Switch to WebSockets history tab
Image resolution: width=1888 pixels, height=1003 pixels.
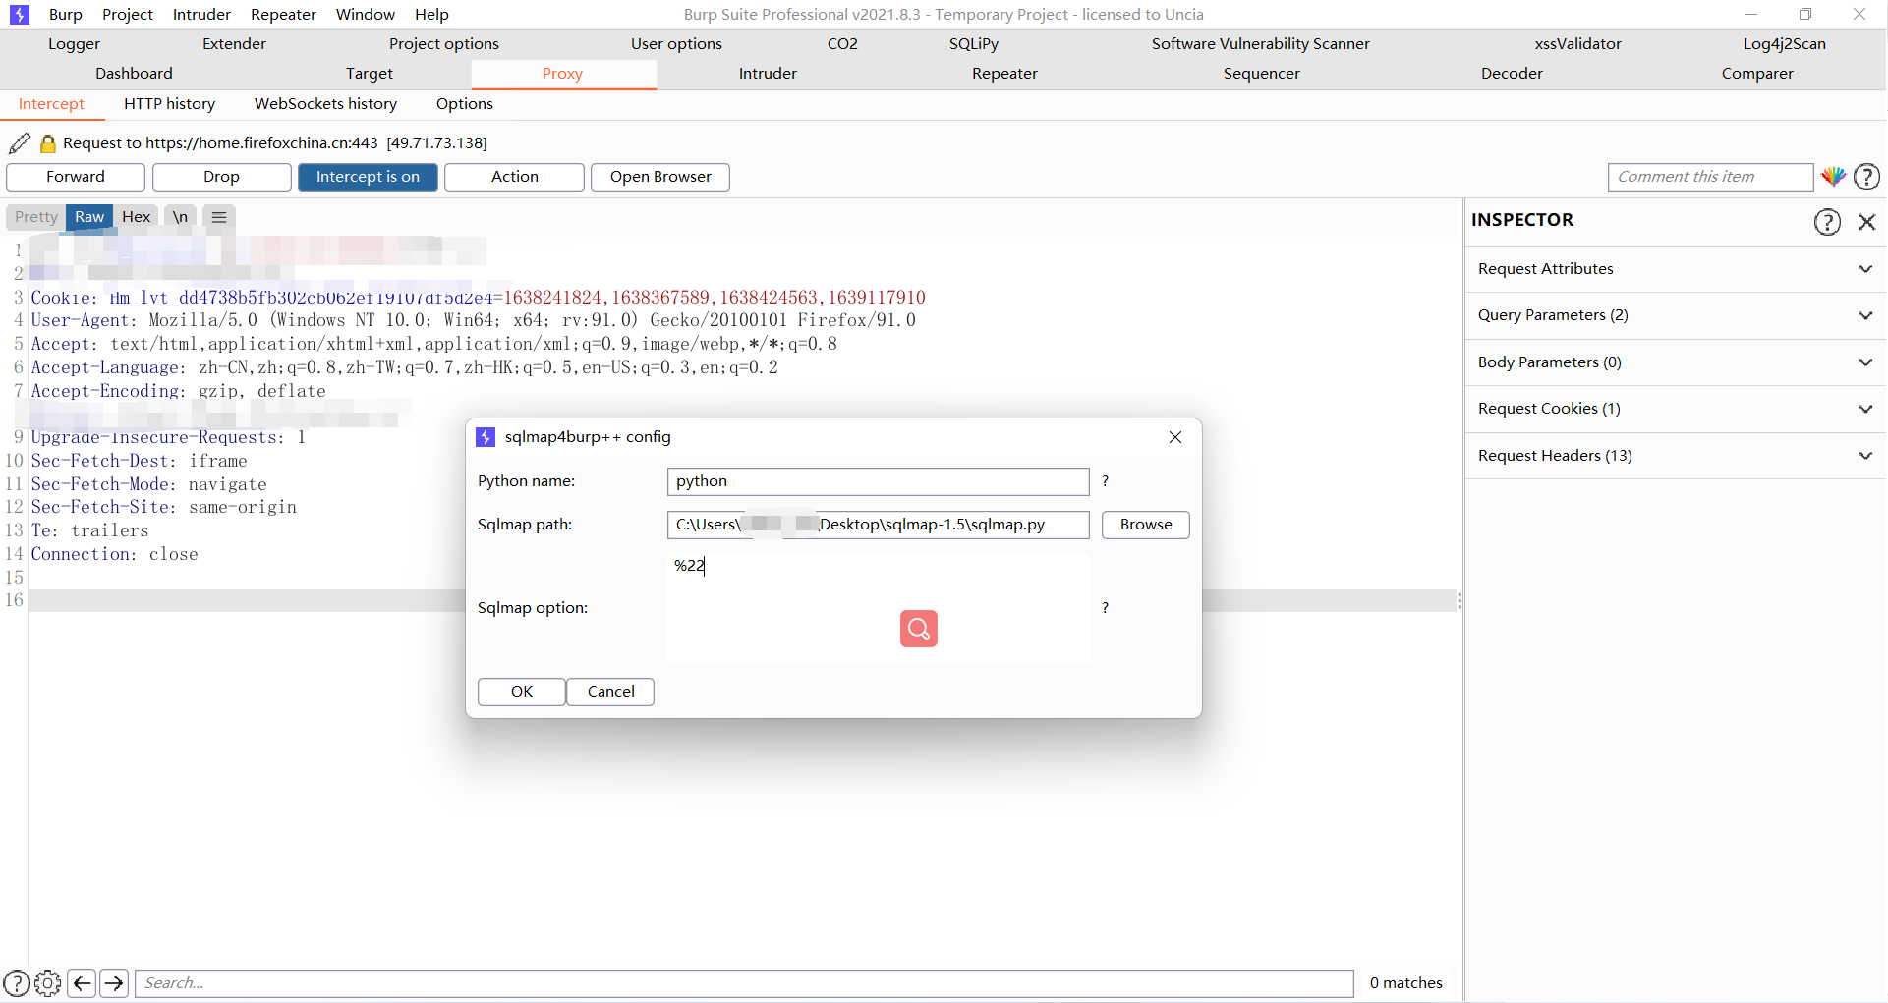coord(326,104)
